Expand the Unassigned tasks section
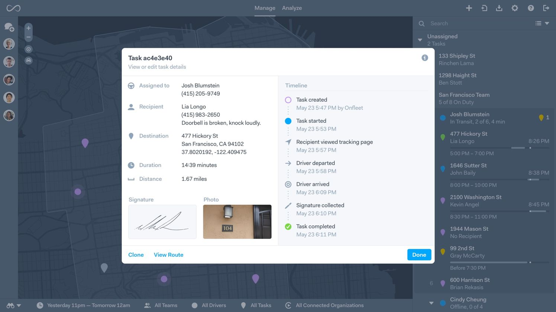The height and width of the screenshot is (312, 556). coord(420,40)
